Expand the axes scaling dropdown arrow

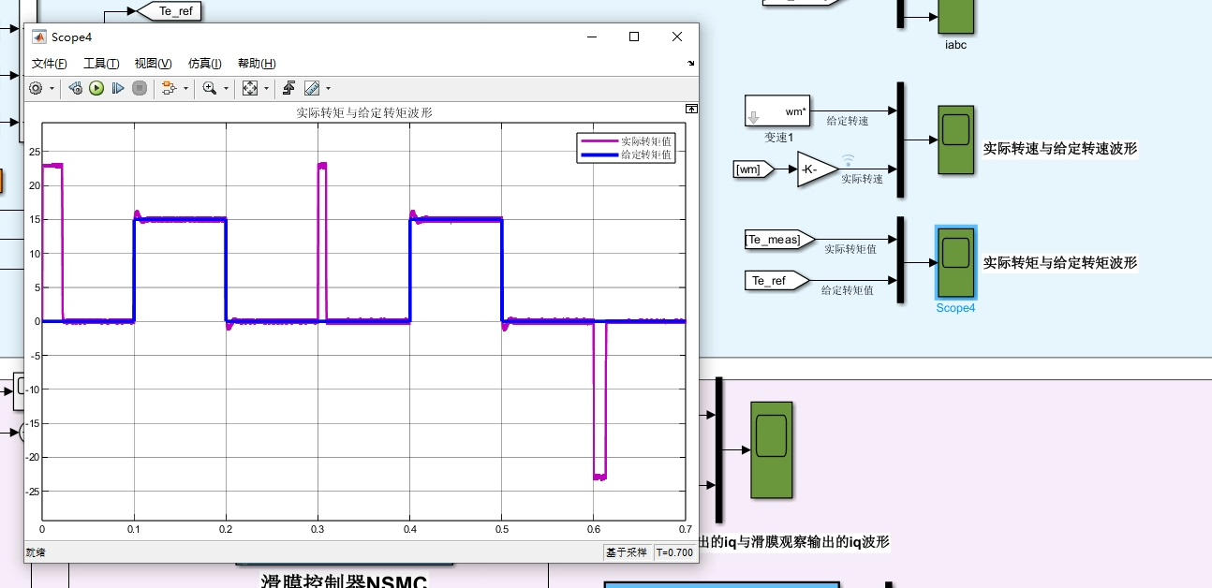[266, 88]
